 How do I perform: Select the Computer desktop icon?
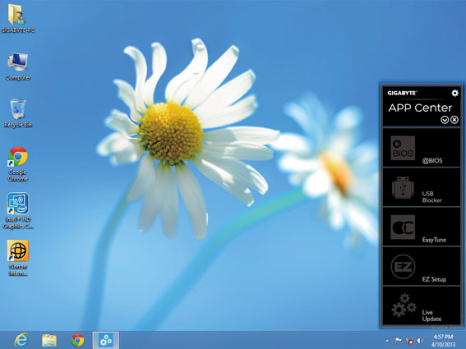coord(18,67)
